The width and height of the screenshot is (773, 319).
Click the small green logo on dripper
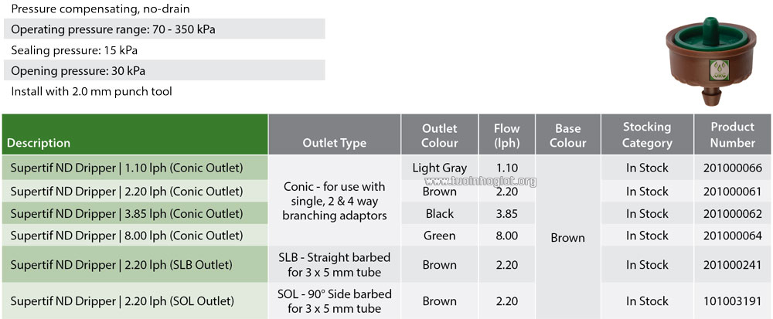coord(718,70)
